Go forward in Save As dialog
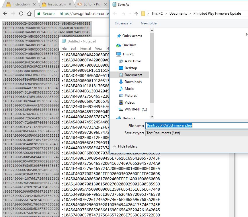 (x=124, y=14)
